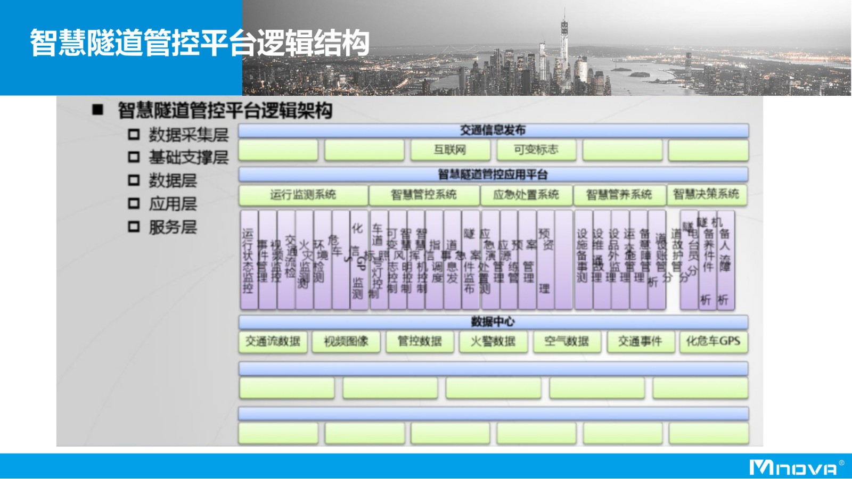Click the slide title 智慧隧道管控平台逻辑结构
Image resolution: width=852 pixels, height=479 pixels.
(200, 43)
